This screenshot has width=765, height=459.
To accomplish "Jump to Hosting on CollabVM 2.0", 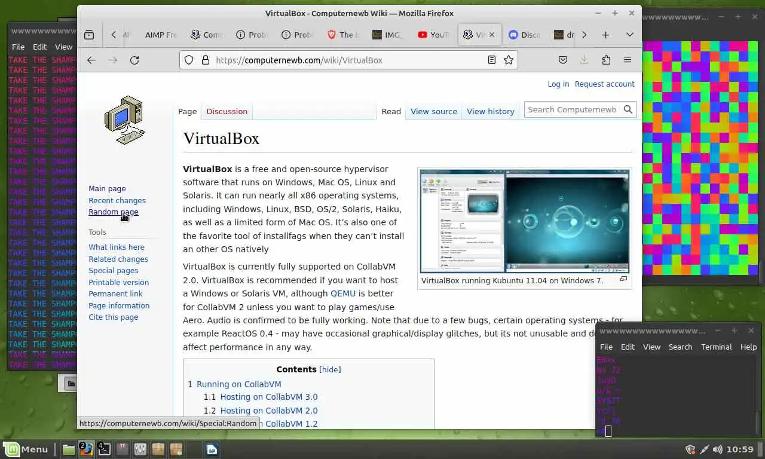I will pos(269,411).
